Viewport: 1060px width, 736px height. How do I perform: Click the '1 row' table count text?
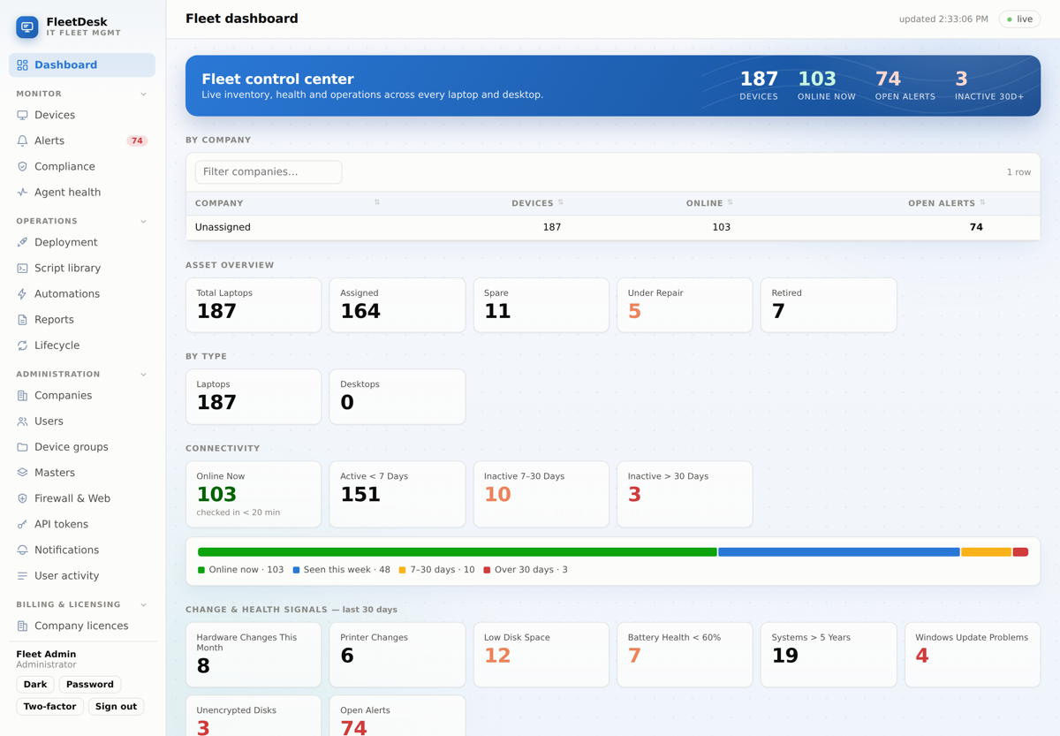point(1018,172)
